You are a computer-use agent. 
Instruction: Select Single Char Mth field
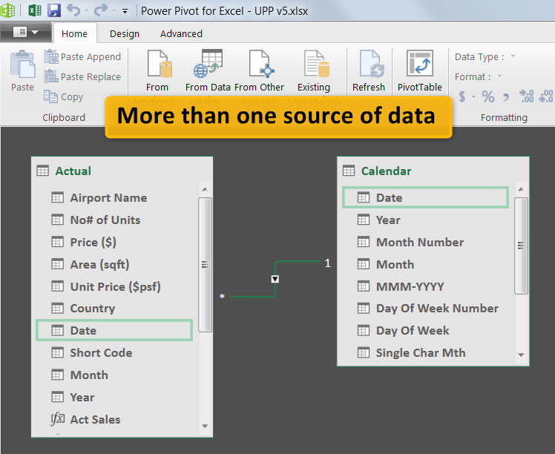425,353
